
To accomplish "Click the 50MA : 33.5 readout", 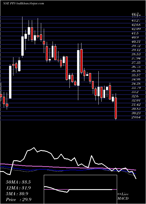I will (x=18, y=182).
